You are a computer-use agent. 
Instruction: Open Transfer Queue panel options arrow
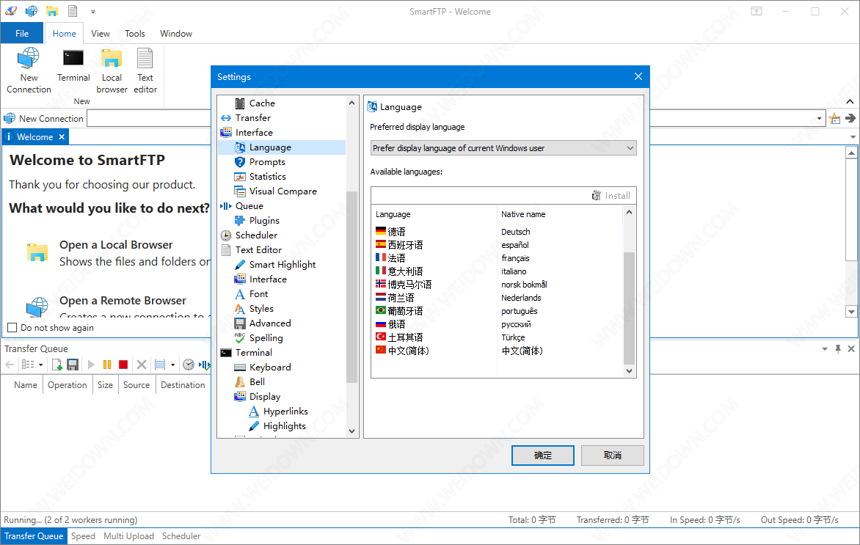824,348
